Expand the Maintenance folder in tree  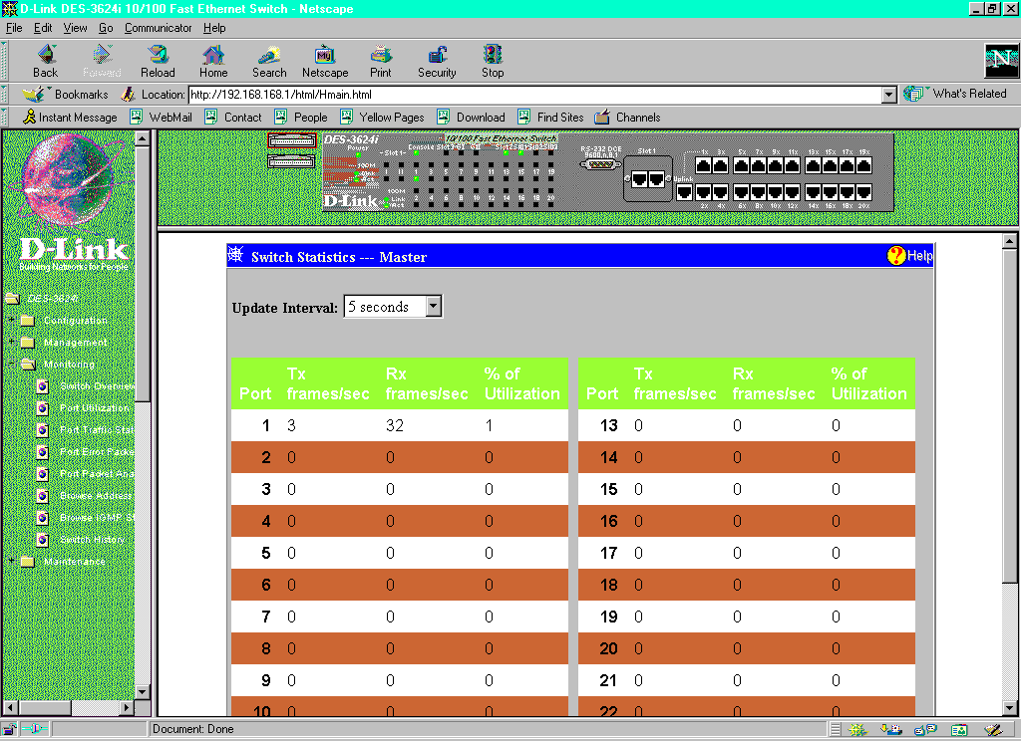(12, 561)
